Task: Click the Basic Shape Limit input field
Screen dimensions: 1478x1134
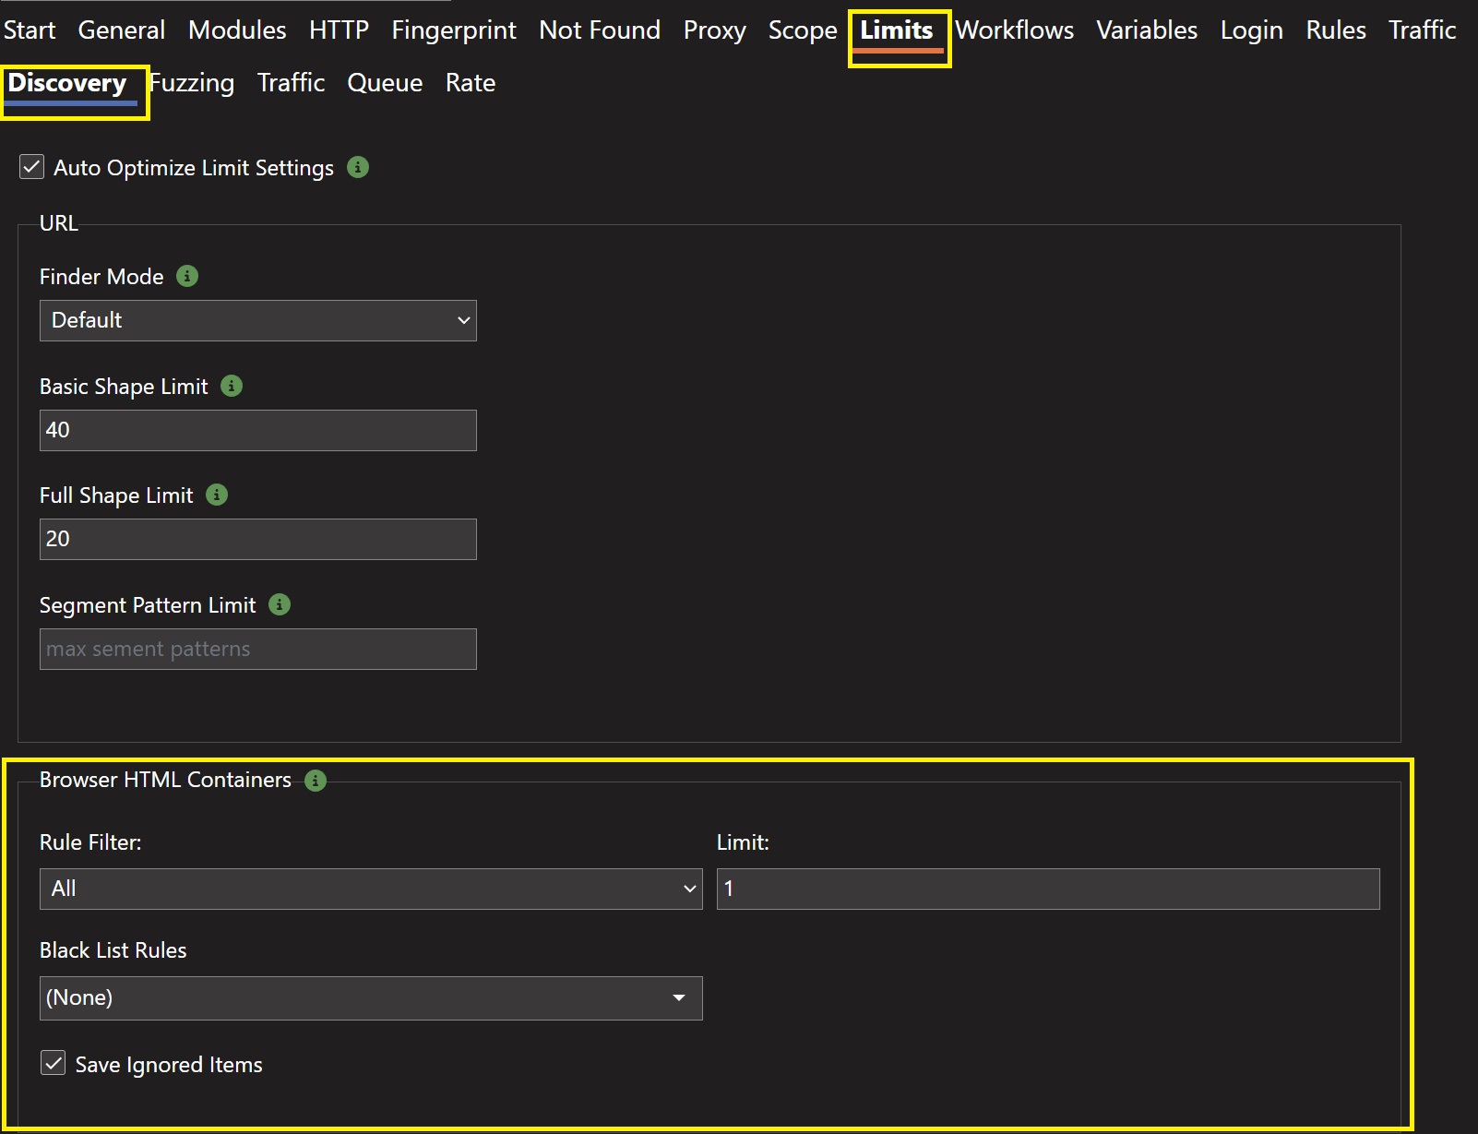Action: pos(257,430)
